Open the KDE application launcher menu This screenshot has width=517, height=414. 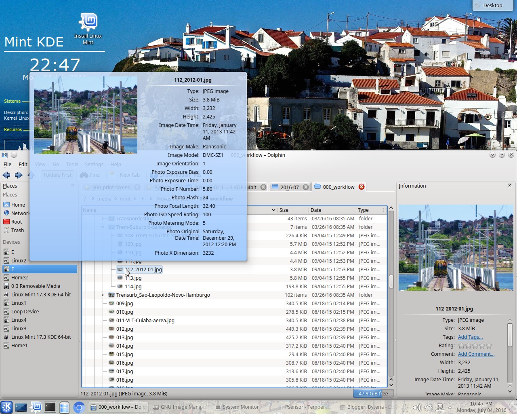(6, 407)
